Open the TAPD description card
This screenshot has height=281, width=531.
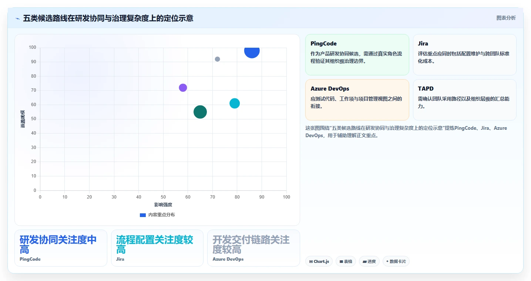464,100
